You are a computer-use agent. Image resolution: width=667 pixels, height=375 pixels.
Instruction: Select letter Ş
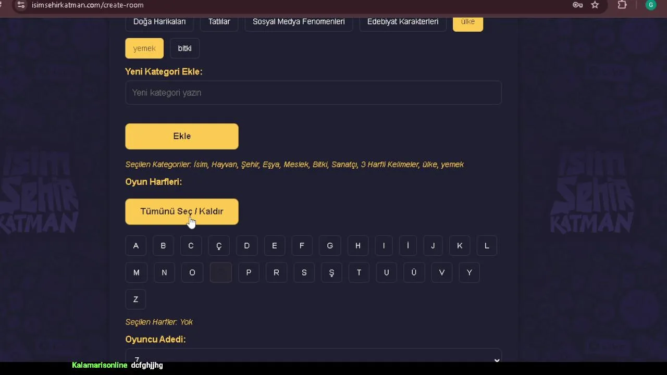coord(331,272)
